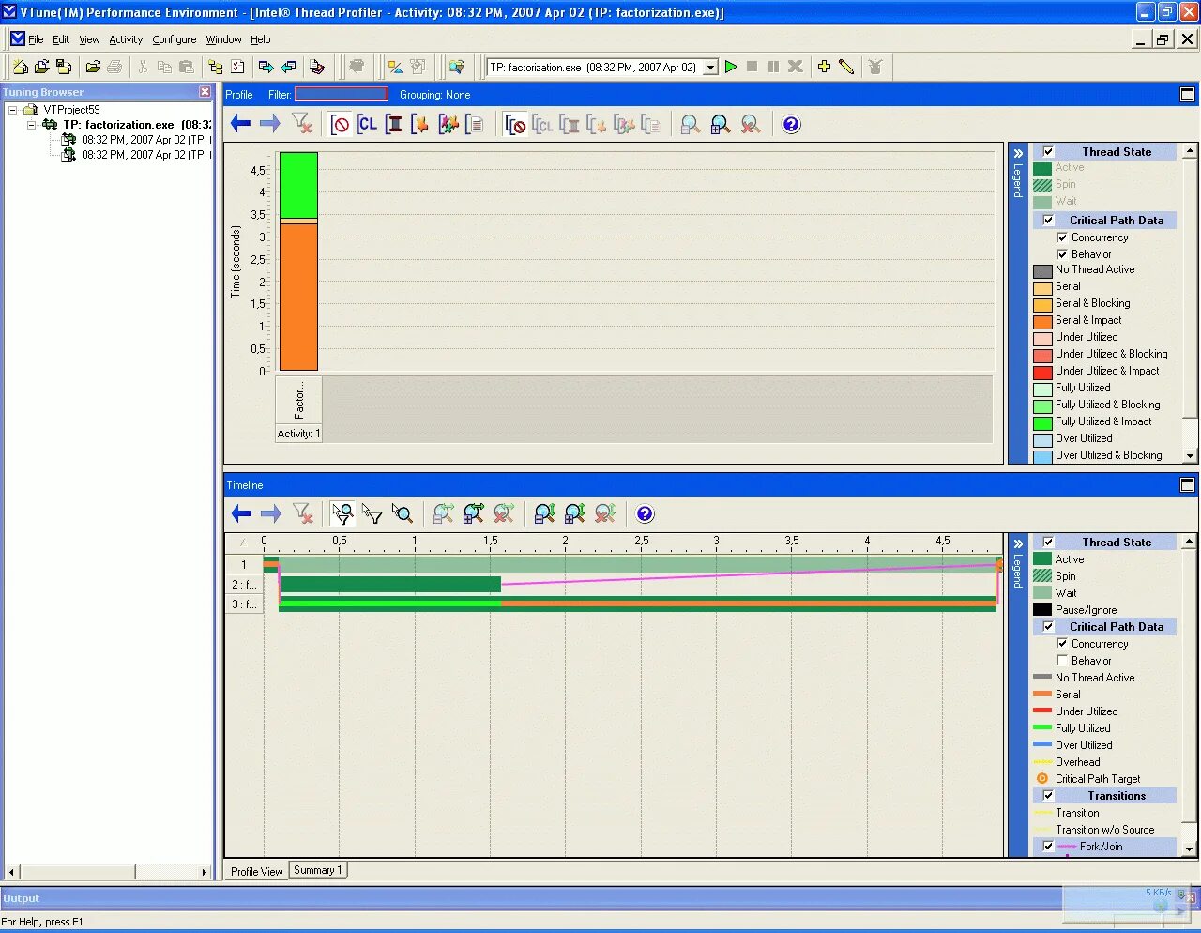Click Profile zoom out magnifier icon
The image size is (1201, 933).
pyautogui.click(x=691, y=124)
